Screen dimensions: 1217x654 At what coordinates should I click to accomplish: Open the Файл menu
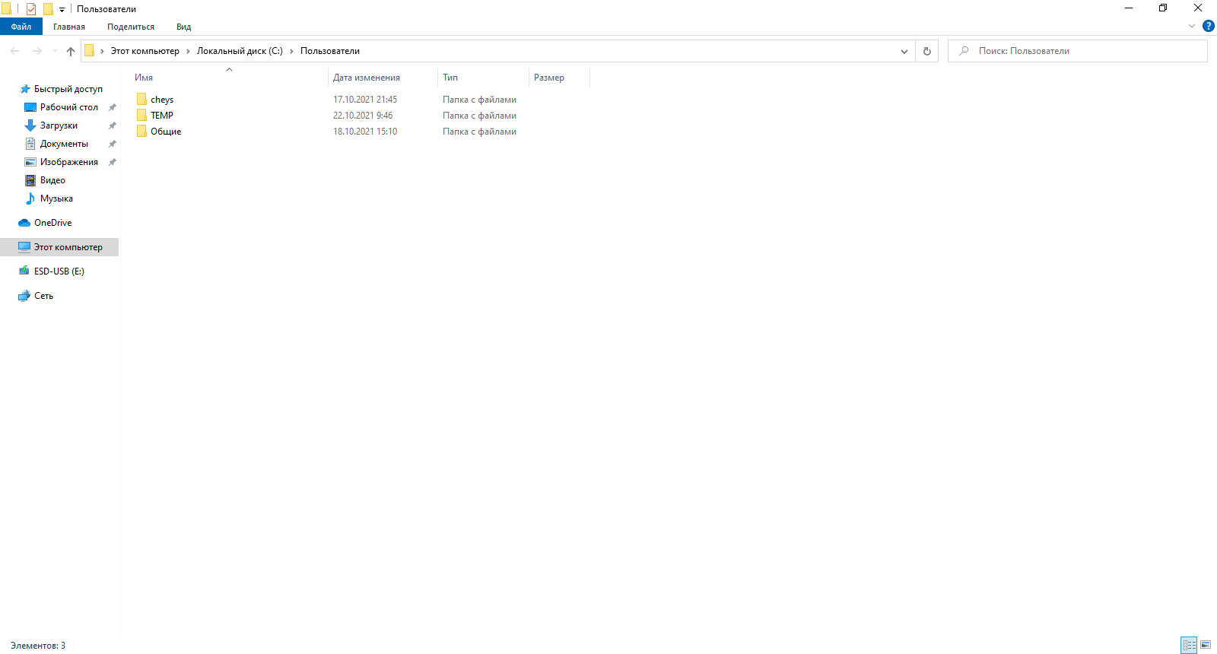tap(21, 27)
